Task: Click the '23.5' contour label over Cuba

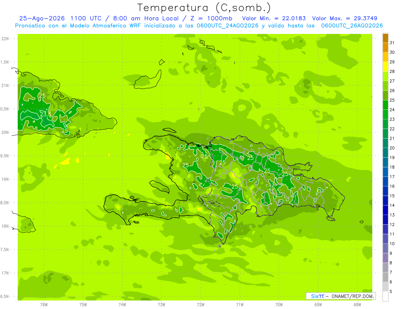Action: 46,114
